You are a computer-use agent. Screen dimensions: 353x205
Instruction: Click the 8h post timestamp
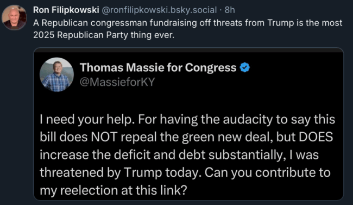coord(230,10)
